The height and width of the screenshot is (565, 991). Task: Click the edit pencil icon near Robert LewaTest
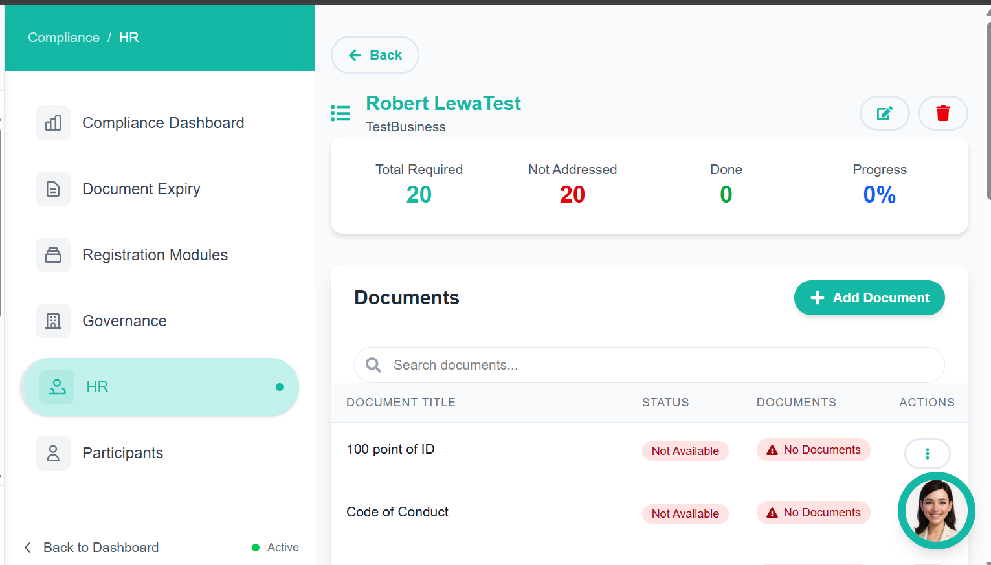[885, 113]
